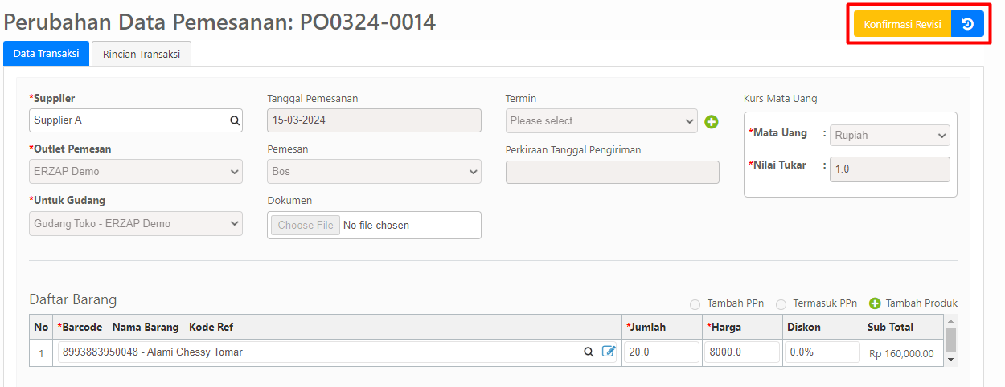Click the table scrollbar down arrow
The width and height of the screenshot is (1005, 387).
pyautogui.click(x=950, y=360)
